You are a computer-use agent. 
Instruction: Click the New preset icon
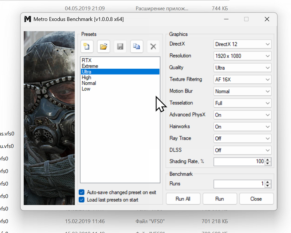tap(87, 47)
